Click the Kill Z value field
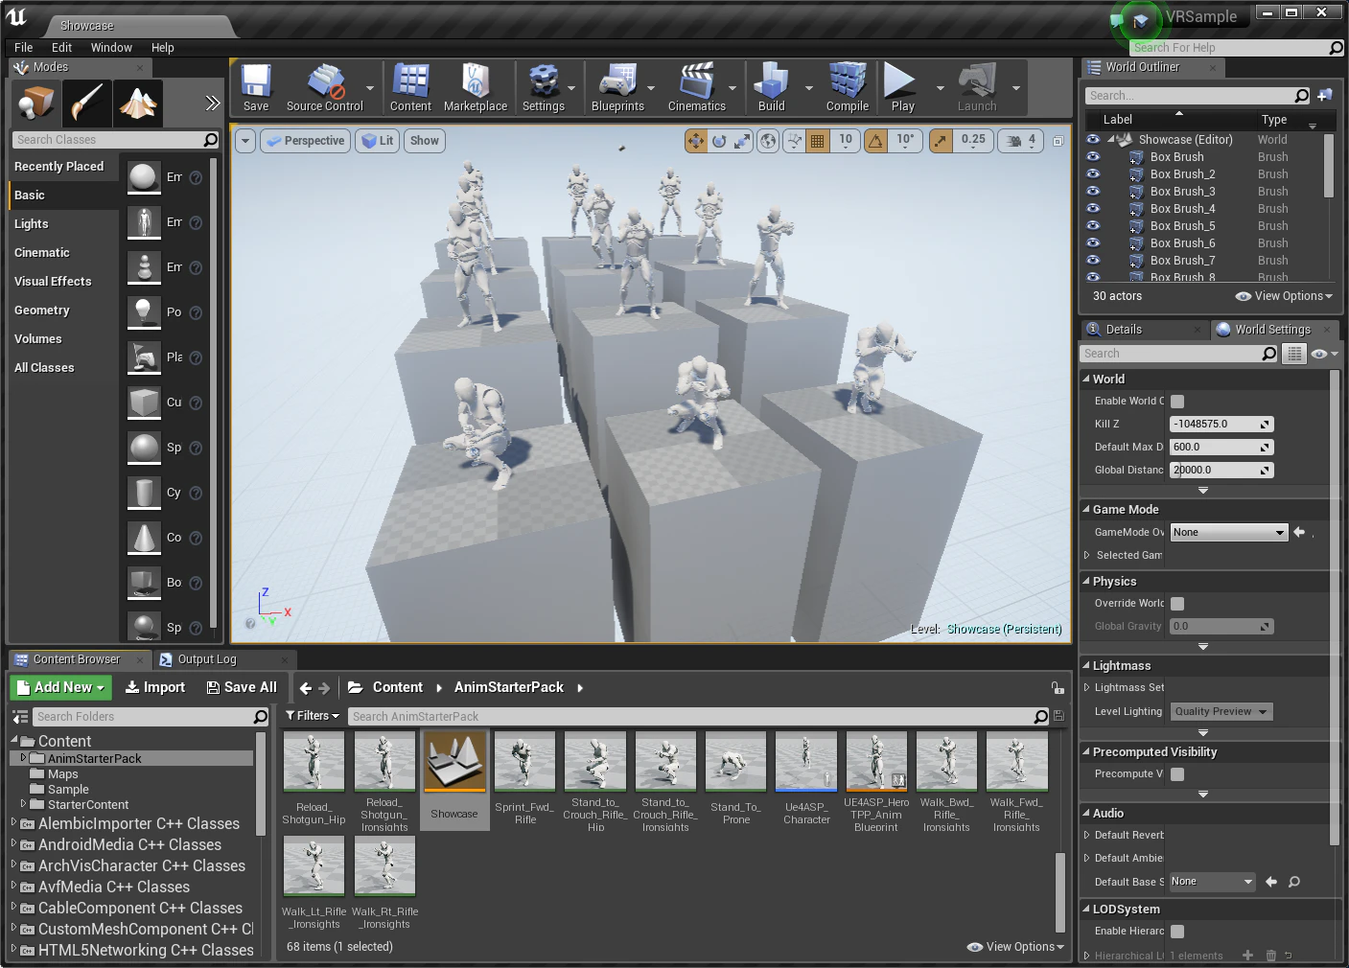This screenshot has width=1349, height=968. (1221, 425)
